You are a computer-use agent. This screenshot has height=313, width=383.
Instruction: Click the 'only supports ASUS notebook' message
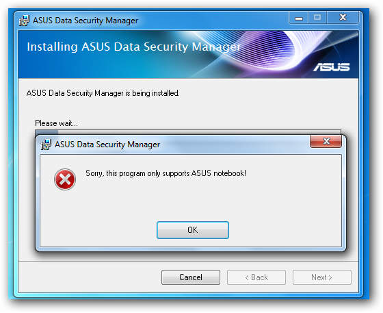click(166, 173)
